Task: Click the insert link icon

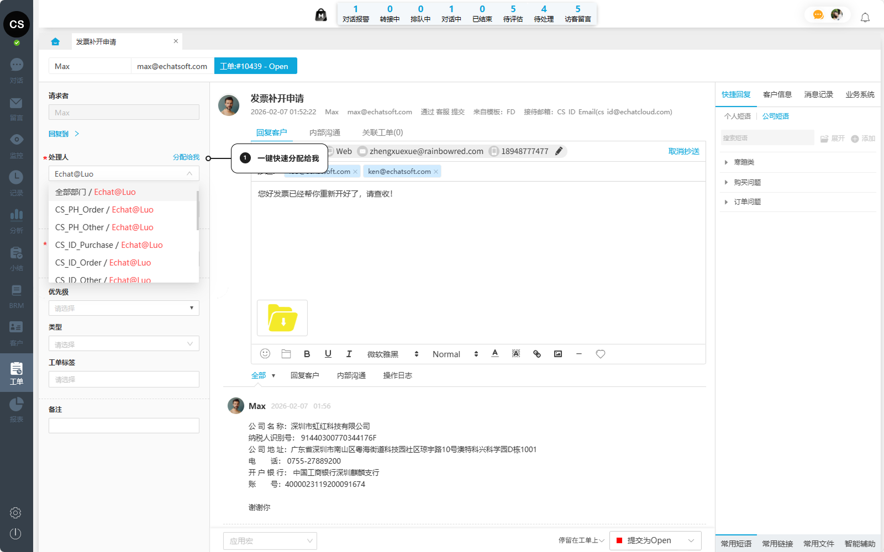Action: (537, 354)
